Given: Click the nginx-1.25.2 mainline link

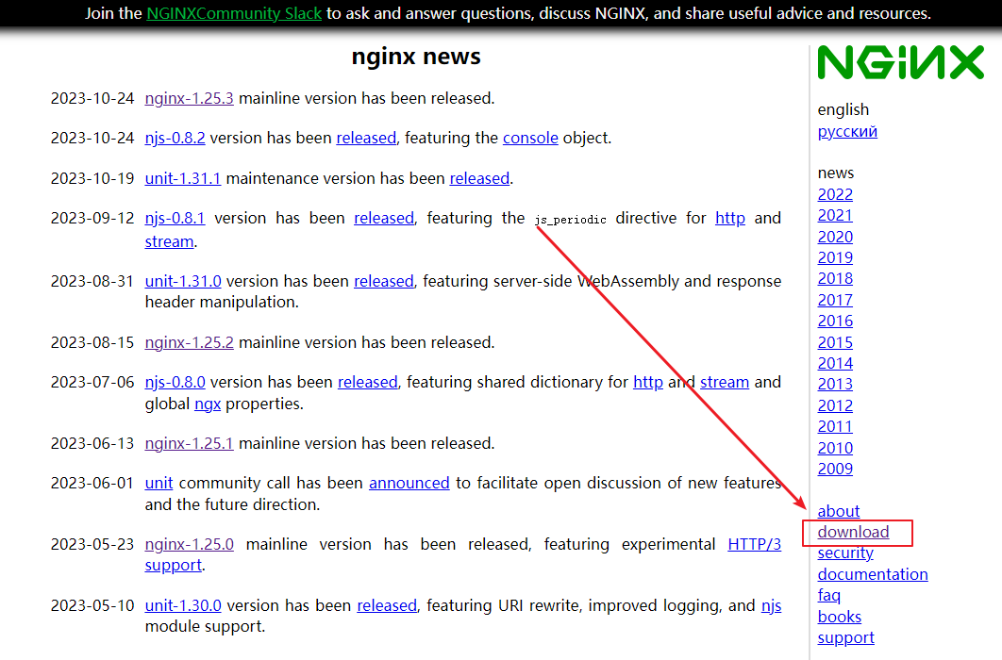Looking at the screenshot, I should 189,342.
